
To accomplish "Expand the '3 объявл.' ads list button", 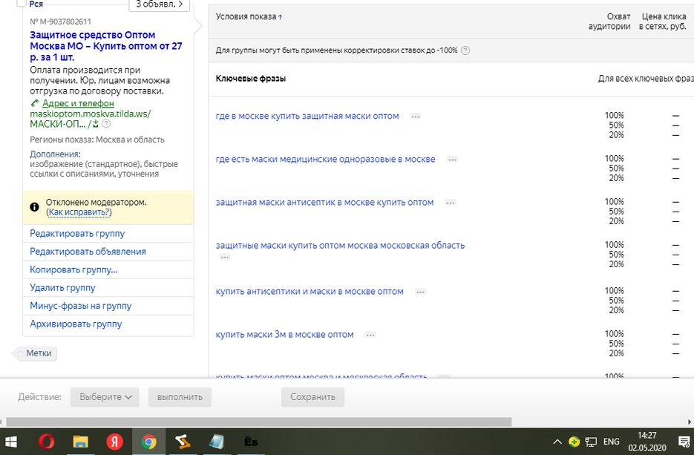I will click(159, 4).
